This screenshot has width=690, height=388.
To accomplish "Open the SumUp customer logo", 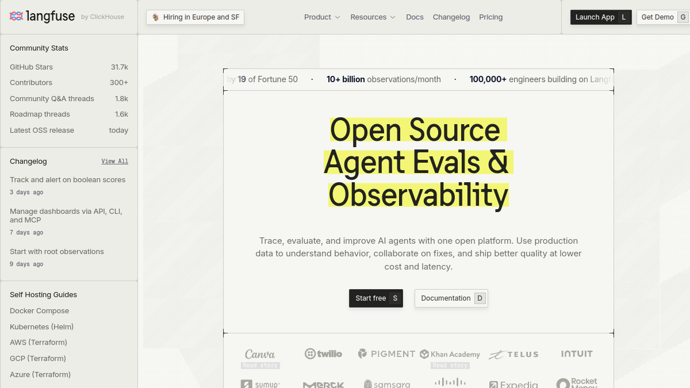I will (260, 384).
